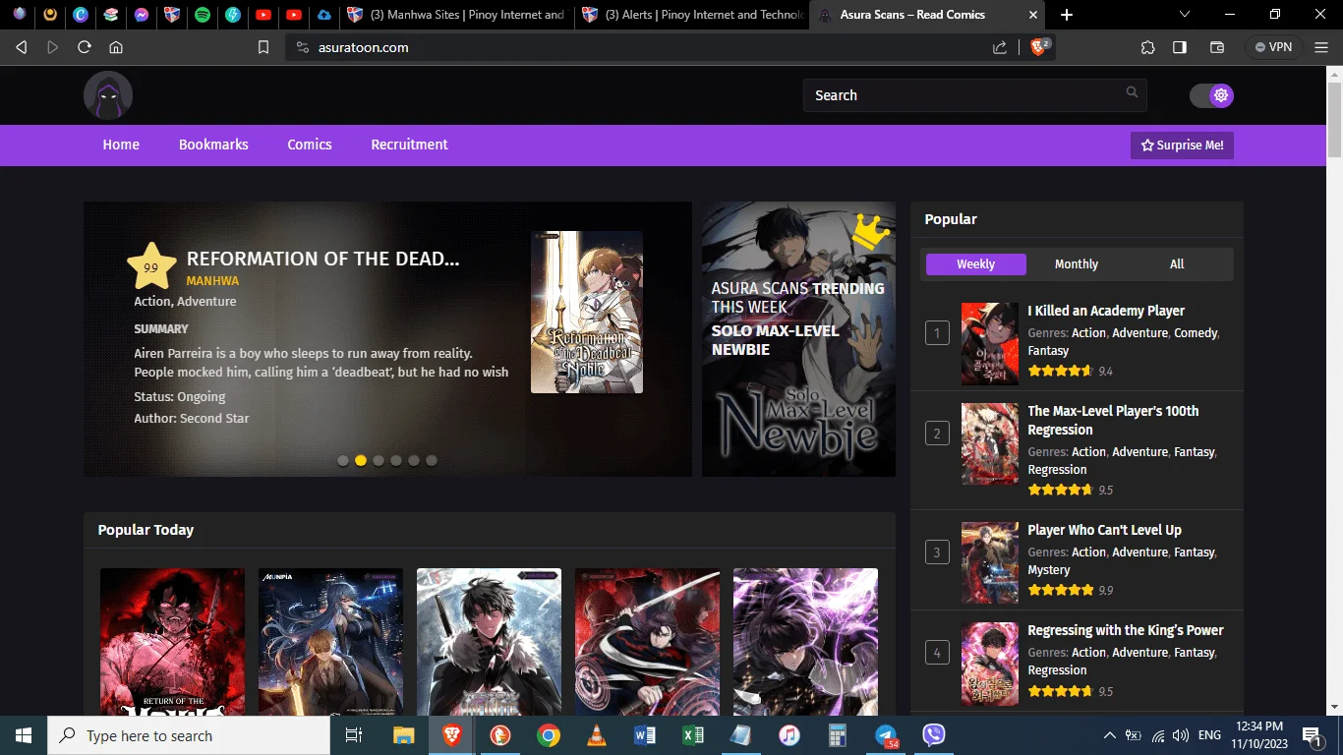Click the Asura Scans hooded logo

(108, 95)
